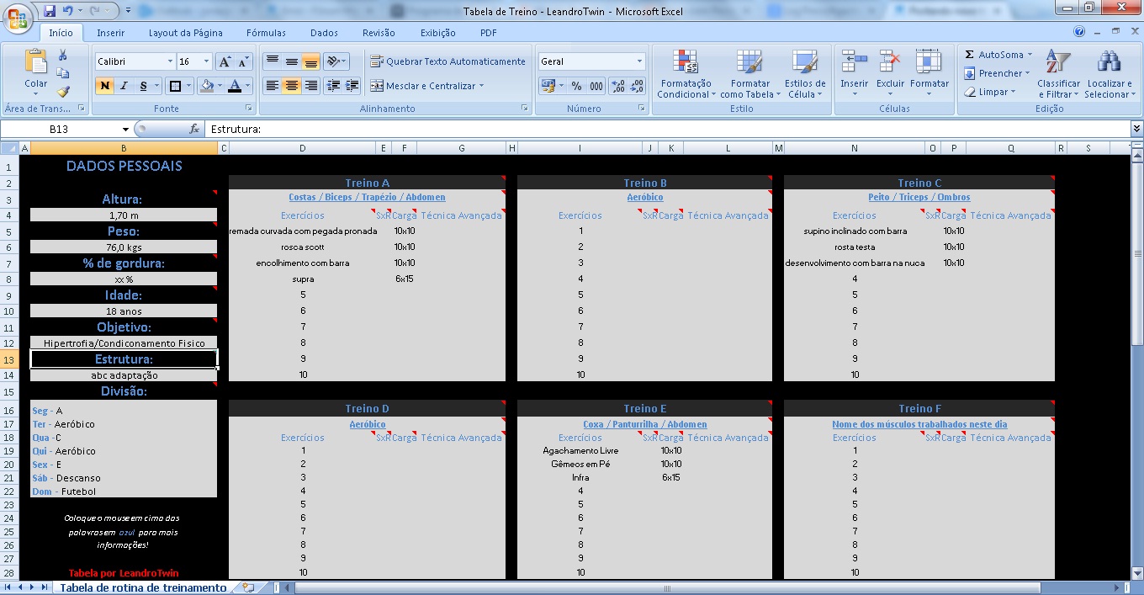
Task: Decrease the cell indent
Action: (333, 86)
